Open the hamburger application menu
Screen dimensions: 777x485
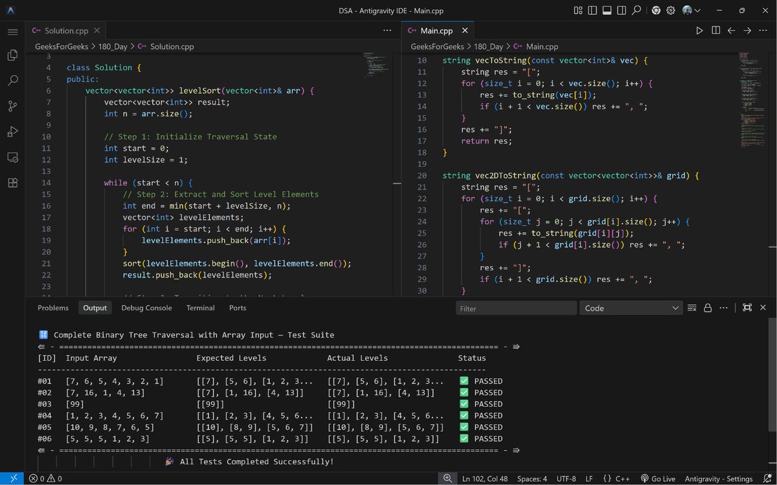[x=12, y=31]
